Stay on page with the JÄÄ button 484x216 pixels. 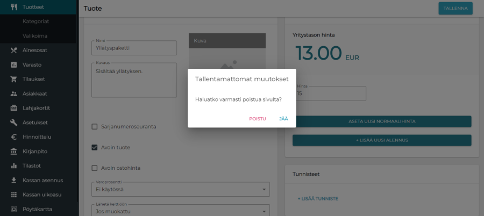click(283, 119)
